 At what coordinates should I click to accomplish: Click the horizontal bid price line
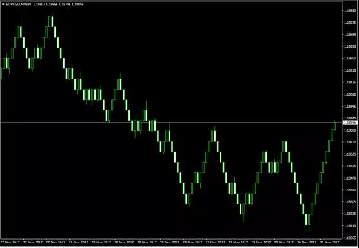[171, 123]
